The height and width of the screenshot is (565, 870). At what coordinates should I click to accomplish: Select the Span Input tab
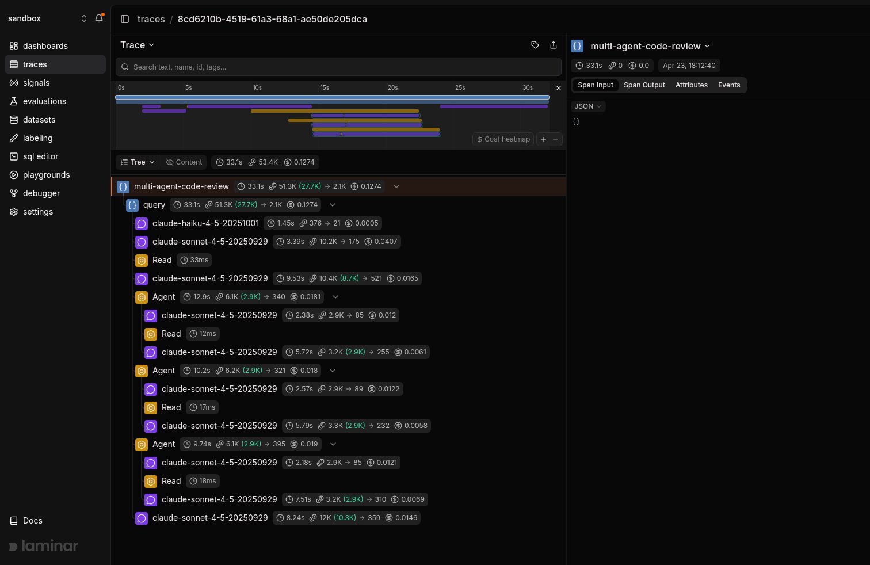(x=596, y=85)
